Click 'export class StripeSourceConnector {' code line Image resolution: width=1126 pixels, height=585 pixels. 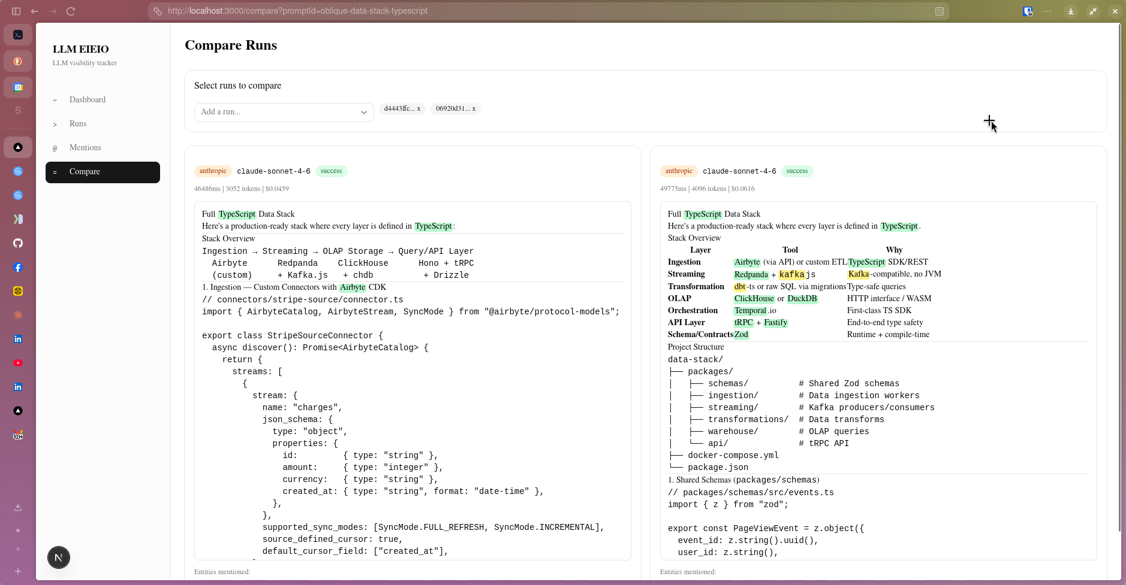coord(292,335)
